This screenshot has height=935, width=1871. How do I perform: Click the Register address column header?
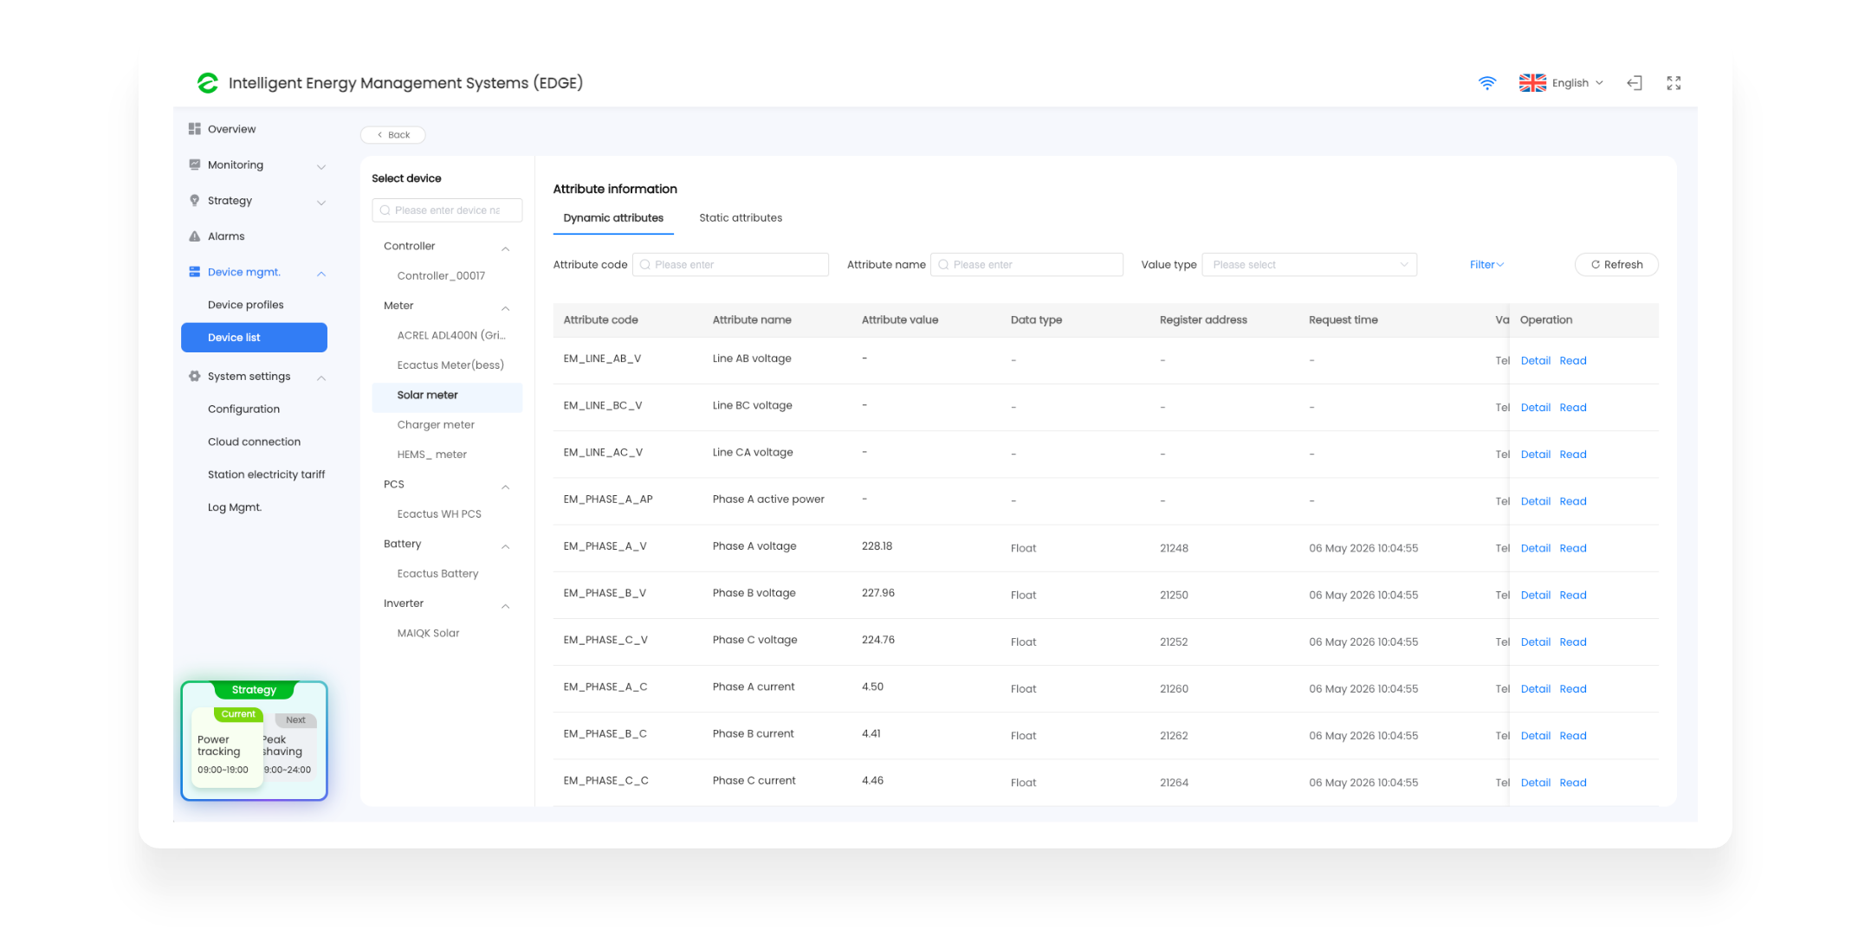click(x=1203, y=320)
